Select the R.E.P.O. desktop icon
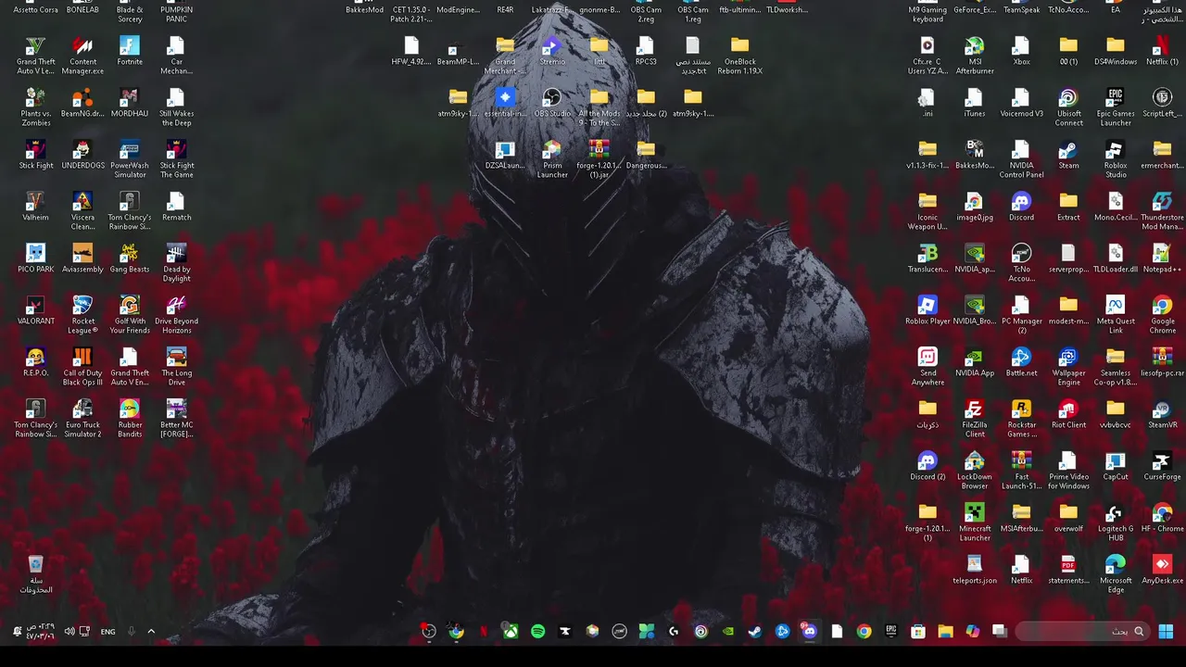The height and width of the screenshot is (667, 1186). (35, 362)
